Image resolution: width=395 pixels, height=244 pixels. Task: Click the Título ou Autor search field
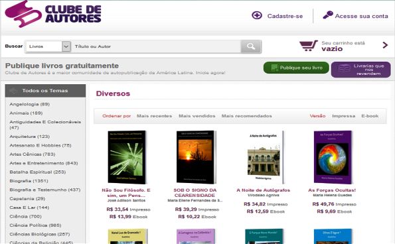tap(156, 46)
